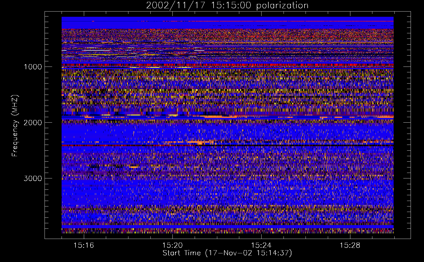
Task: Click the 1000 frequency tick label
Action: (x=33, y=67)
